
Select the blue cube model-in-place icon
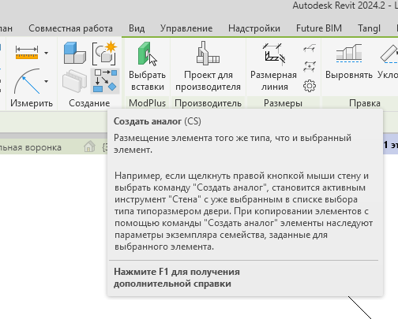pos(75,53)
